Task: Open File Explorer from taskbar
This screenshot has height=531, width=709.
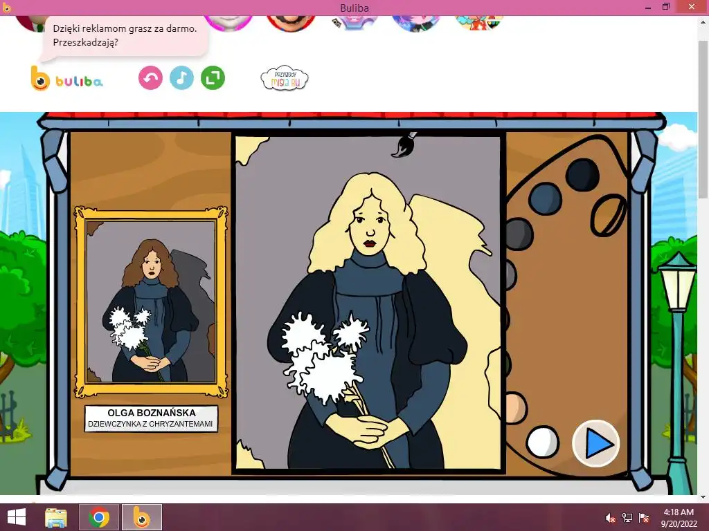Action: (x=56, y=517)
